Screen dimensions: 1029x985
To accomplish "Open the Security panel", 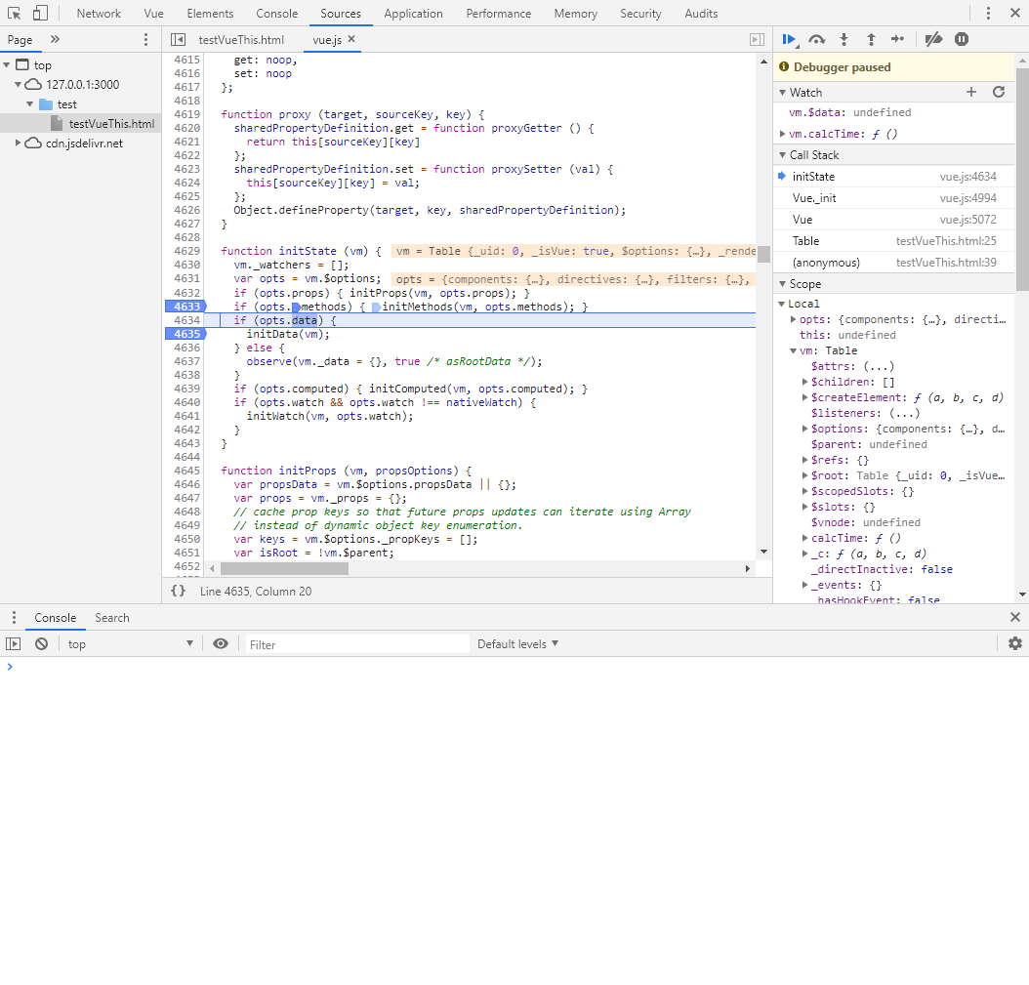I will [640, 13].
